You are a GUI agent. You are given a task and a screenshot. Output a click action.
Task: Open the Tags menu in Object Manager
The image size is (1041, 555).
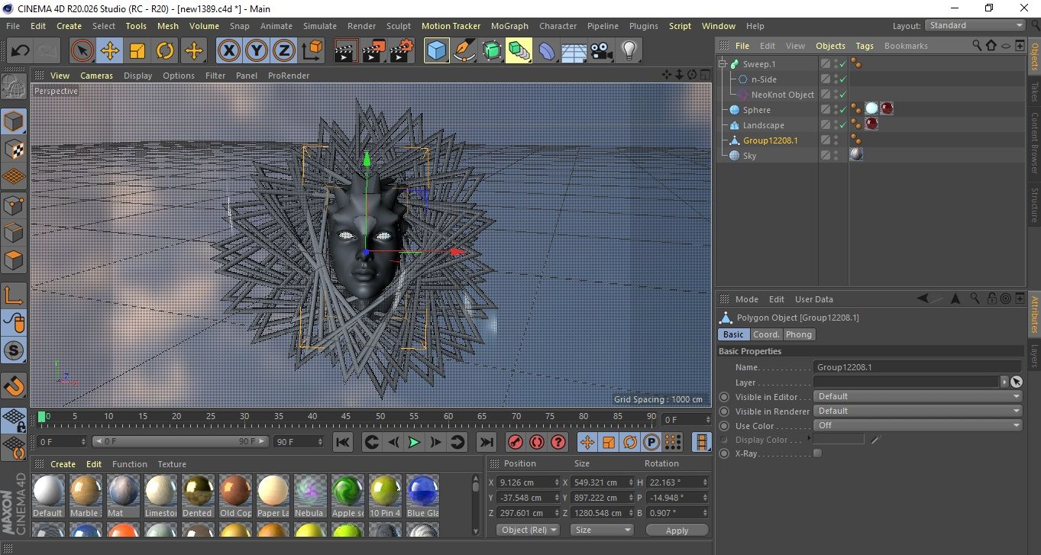pyautogui.click(x=864, y=46)
